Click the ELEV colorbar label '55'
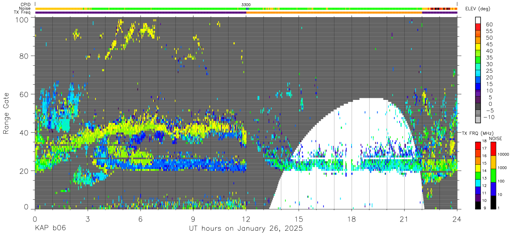The width and height of the screenshot is (514, 237). 489,31
